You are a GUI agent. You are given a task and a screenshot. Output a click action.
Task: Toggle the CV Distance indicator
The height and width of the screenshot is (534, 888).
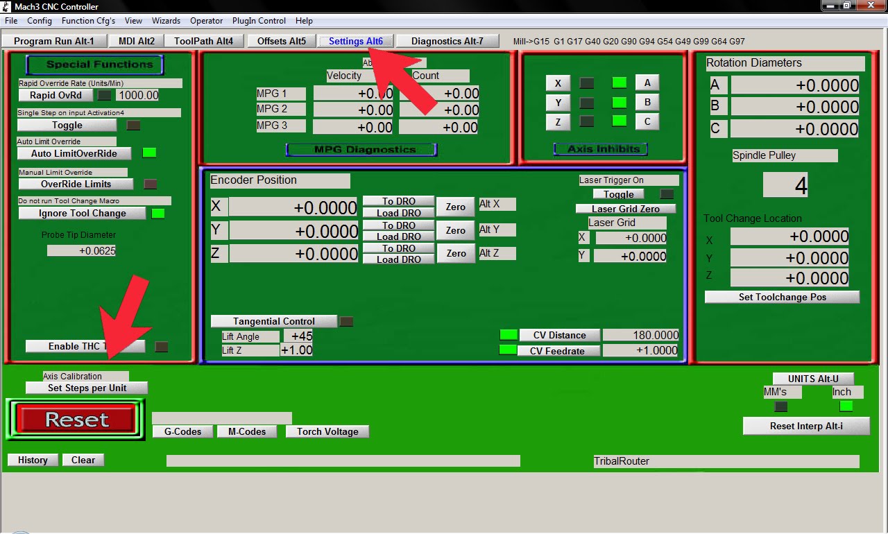pyautogui.click(x=508, y=335)
